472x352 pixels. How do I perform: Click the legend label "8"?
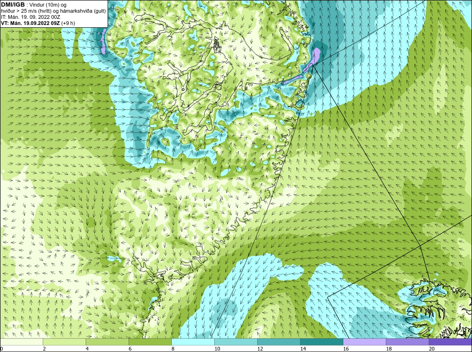click(x=173, y=349)
